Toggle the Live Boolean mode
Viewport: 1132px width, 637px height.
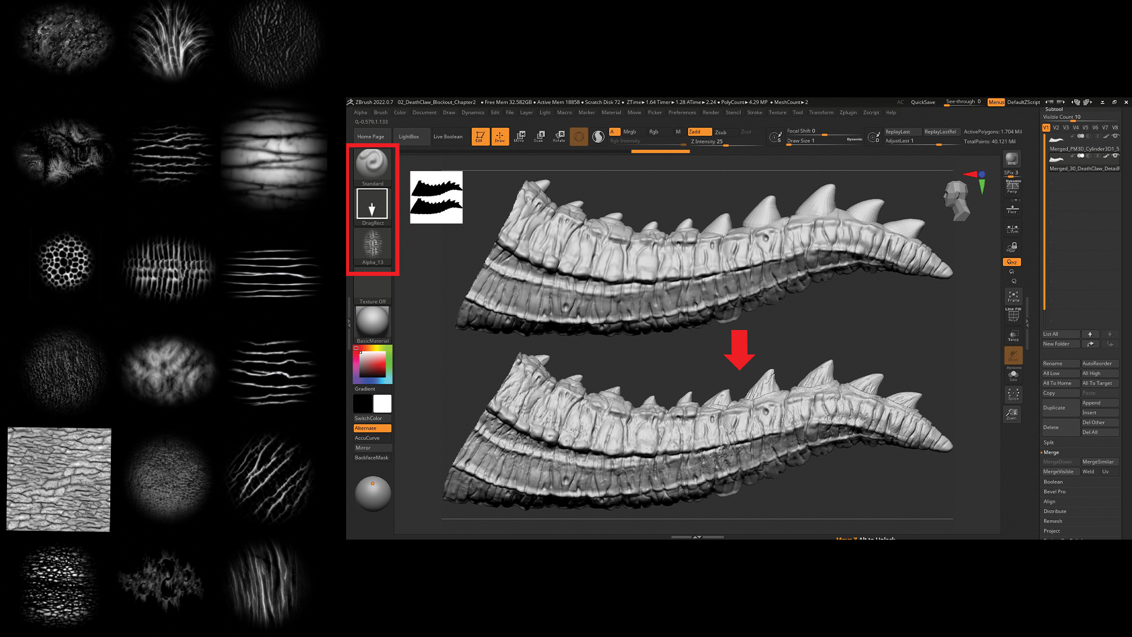(448, 136)
